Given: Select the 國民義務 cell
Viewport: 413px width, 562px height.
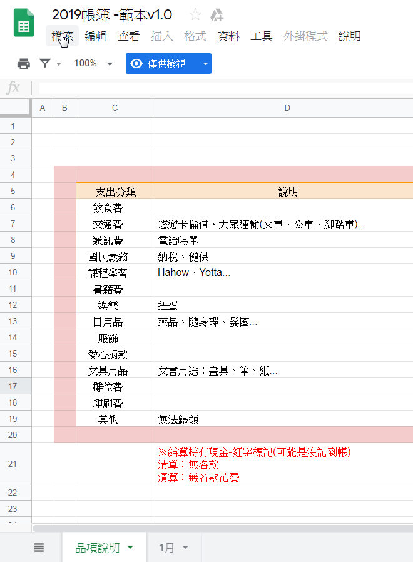Looking at the screenshot, I should [115, 256].
